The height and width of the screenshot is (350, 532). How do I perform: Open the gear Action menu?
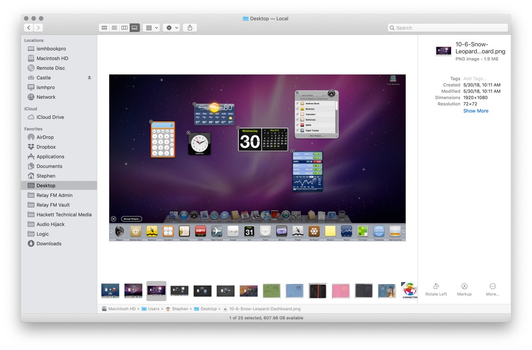[171, 28]
